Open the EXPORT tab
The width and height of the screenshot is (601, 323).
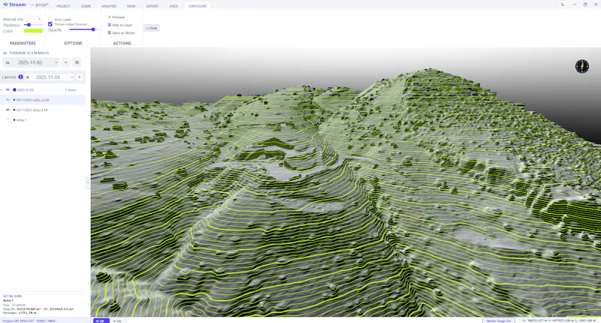point(153,6)
